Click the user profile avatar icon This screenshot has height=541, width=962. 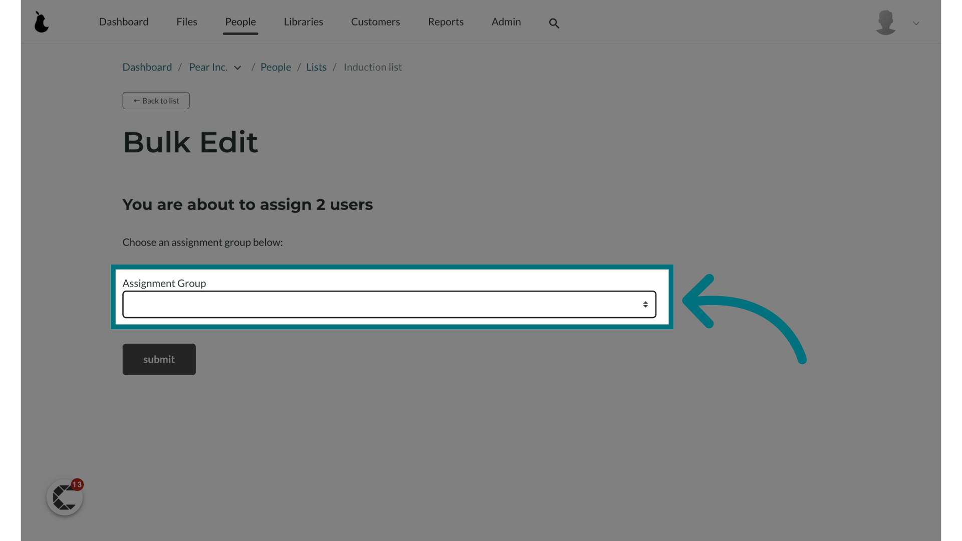click(885, 22)
